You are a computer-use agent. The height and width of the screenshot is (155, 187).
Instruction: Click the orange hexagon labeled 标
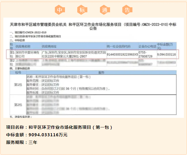(x=82, y=10)
